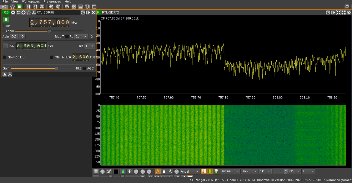Expand the Angel color map dropdown
The height and width of the screenshot is (183, 352).
coord(190,171)
